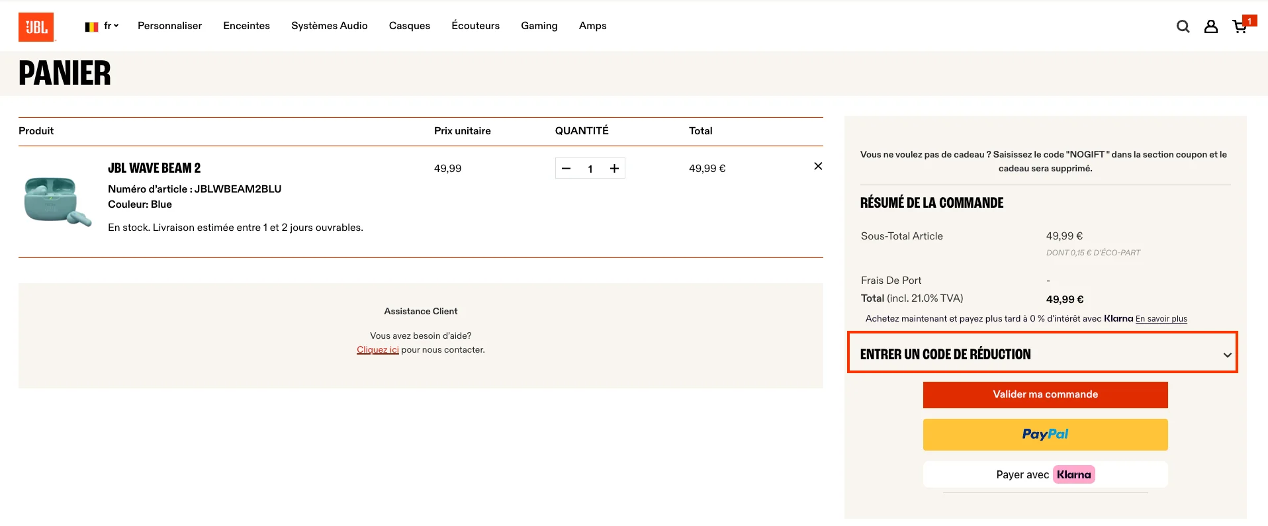
Task: Click the Vous avez besoin d'aide? text
Action: tap(421, 336)
